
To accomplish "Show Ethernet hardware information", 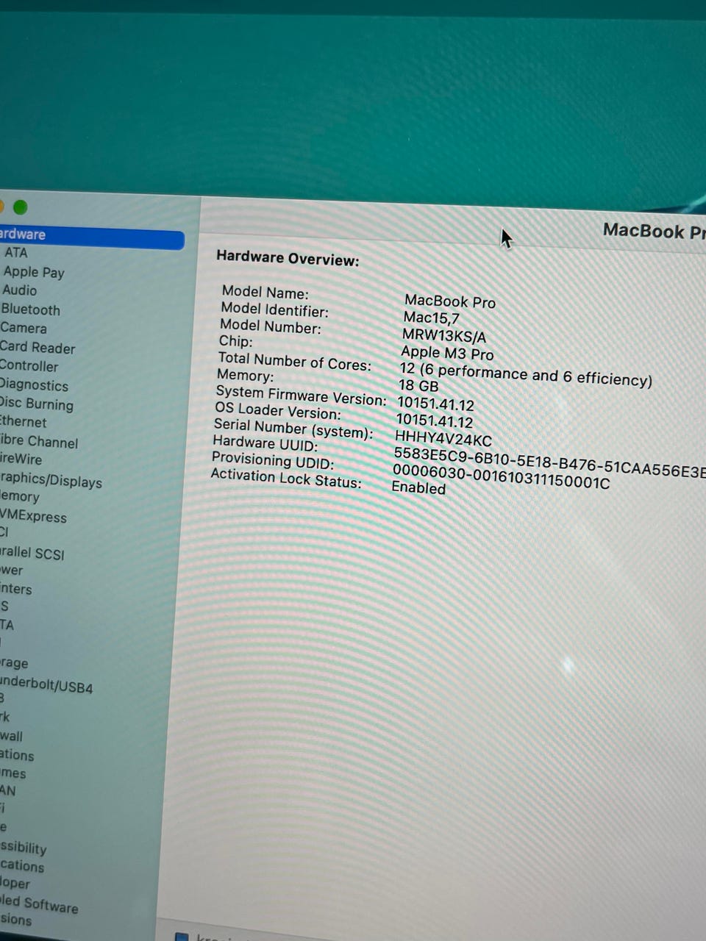I will coord(23,422).
